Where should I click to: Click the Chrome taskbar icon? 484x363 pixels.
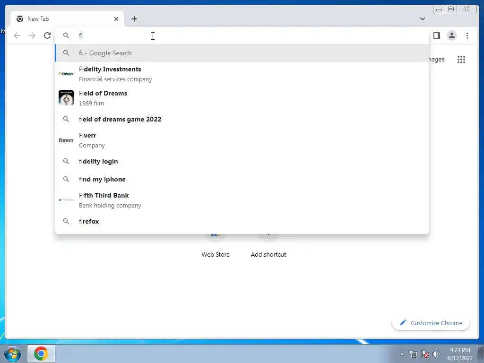pyautogui.click(x=41, y=354)
